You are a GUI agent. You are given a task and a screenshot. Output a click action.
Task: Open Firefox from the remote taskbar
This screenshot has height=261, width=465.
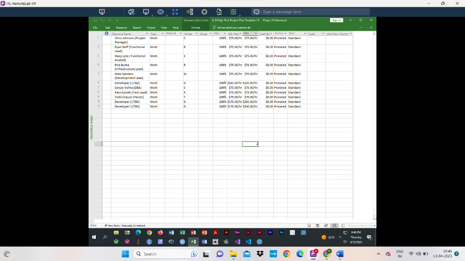[x=160, y=232]
